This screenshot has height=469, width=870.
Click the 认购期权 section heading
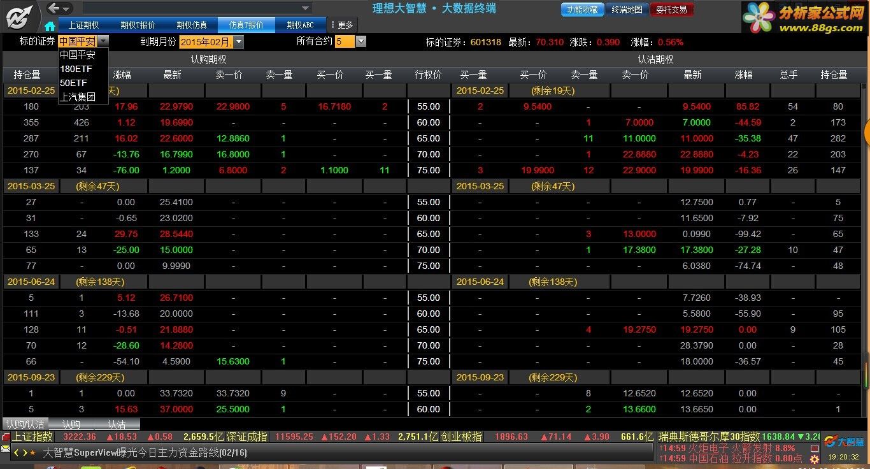tap(209, 59)
